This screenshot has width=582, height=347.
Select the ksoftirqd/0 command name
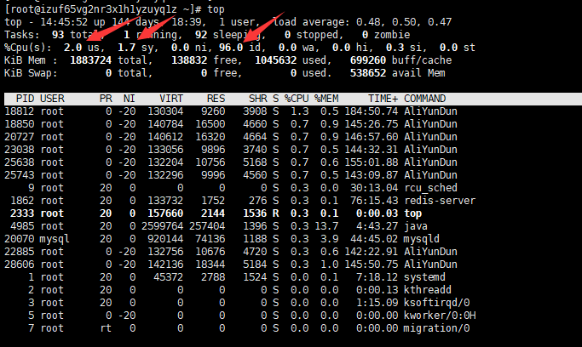coord(436,303)
